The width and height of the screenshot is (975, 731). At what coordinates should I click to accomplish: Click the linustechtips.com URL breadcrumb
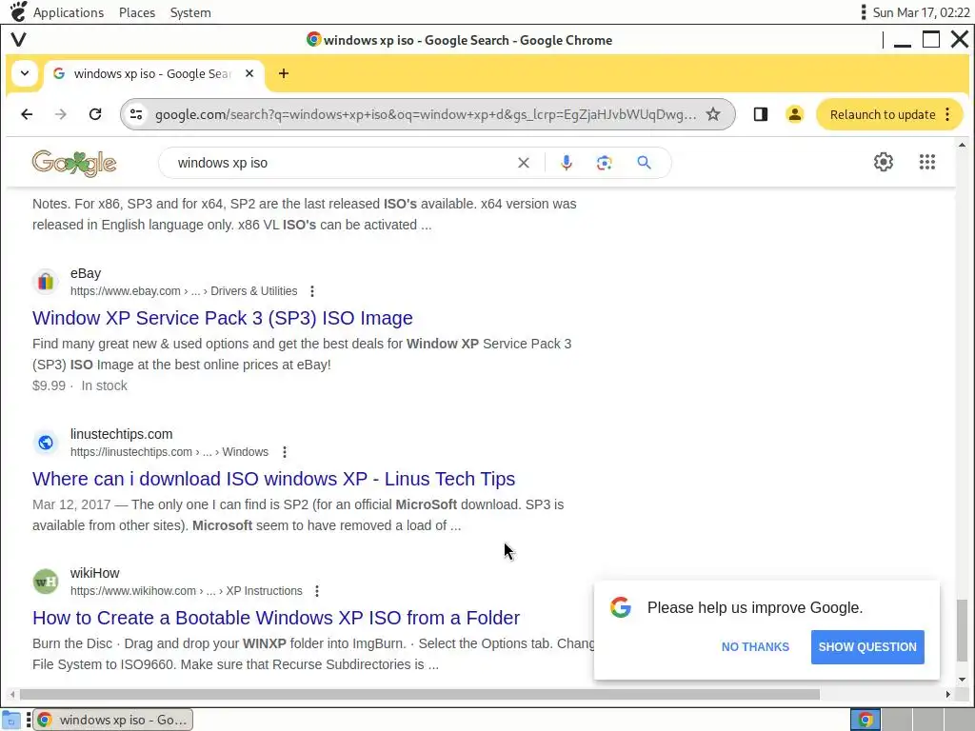169,452
